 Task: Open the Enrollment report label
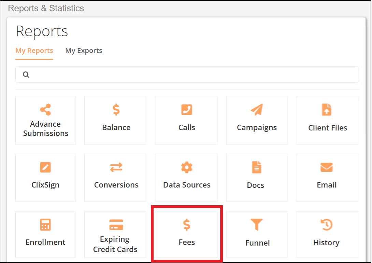(45, 243)
